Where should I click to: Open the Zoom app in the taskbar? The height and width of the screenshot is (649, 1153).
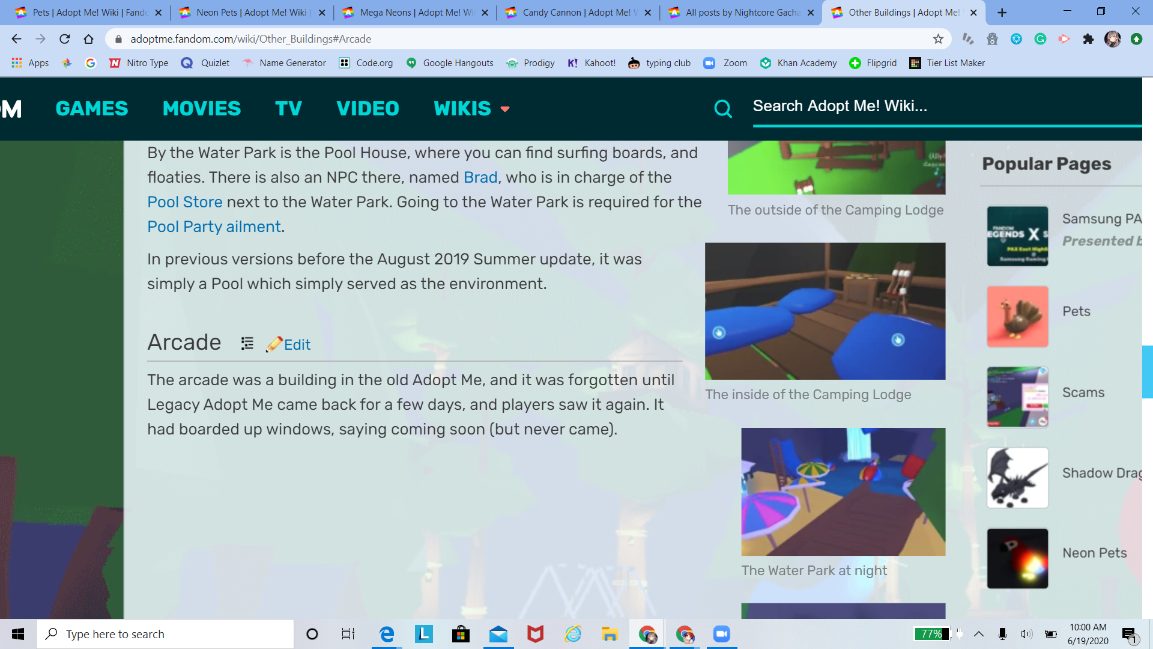point(721,634)
